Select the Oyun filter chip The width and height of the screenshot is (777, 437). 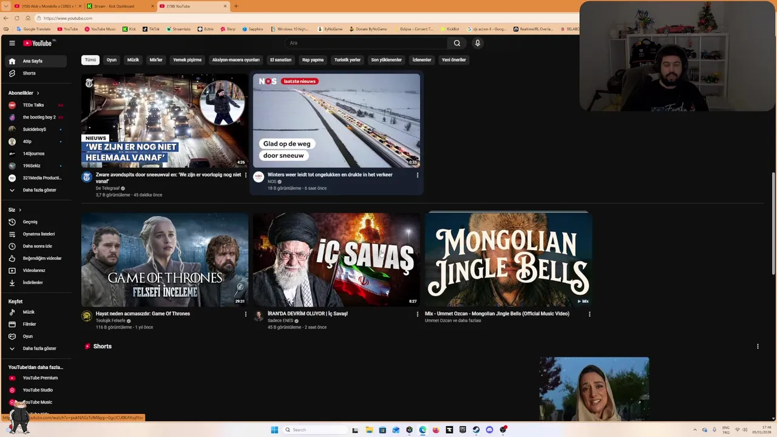[112, 59]
